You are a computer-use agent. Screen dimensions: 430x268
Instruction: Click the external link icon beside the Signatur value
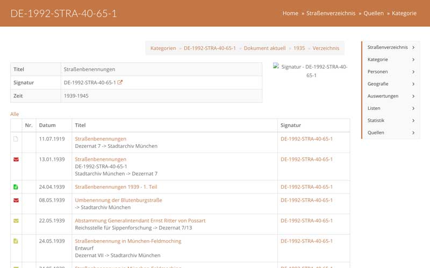click(x=120, y=83)
